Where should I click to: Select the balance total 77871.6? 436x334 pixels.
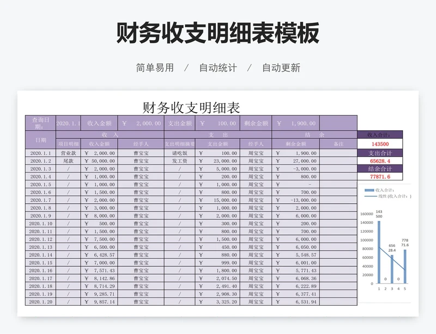click(x=380, y=177)
